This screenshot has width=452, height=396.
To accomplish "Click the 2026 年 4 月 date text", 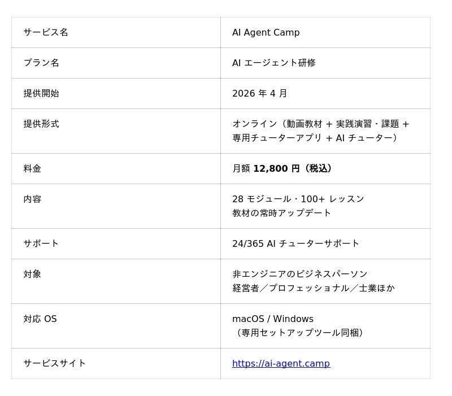I will 259,94.
